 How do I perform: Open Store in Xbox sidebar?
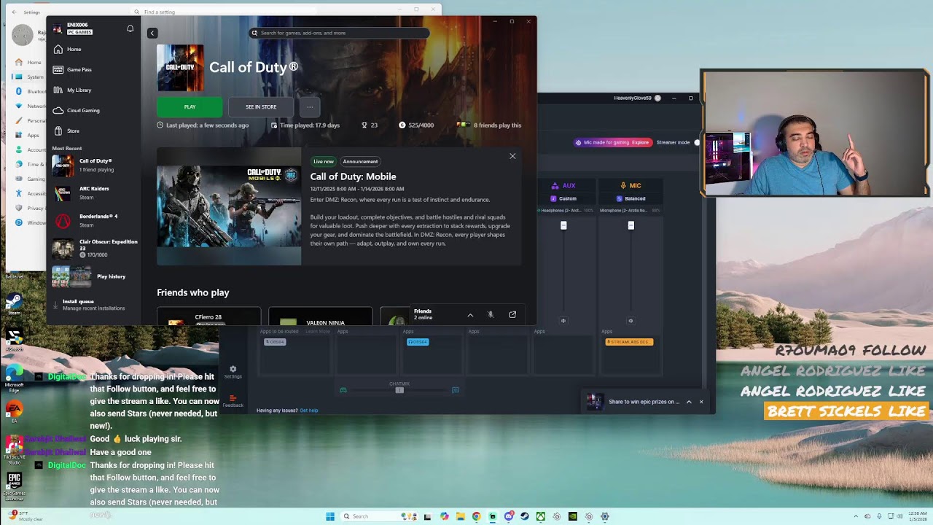click(x=95, y=131)
